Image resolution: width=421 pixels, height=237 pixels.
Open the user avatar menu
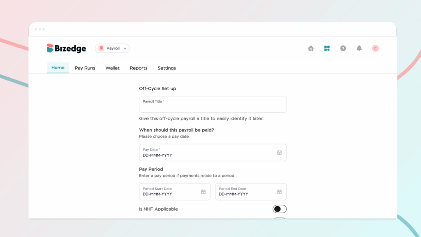tap(375, 49)
